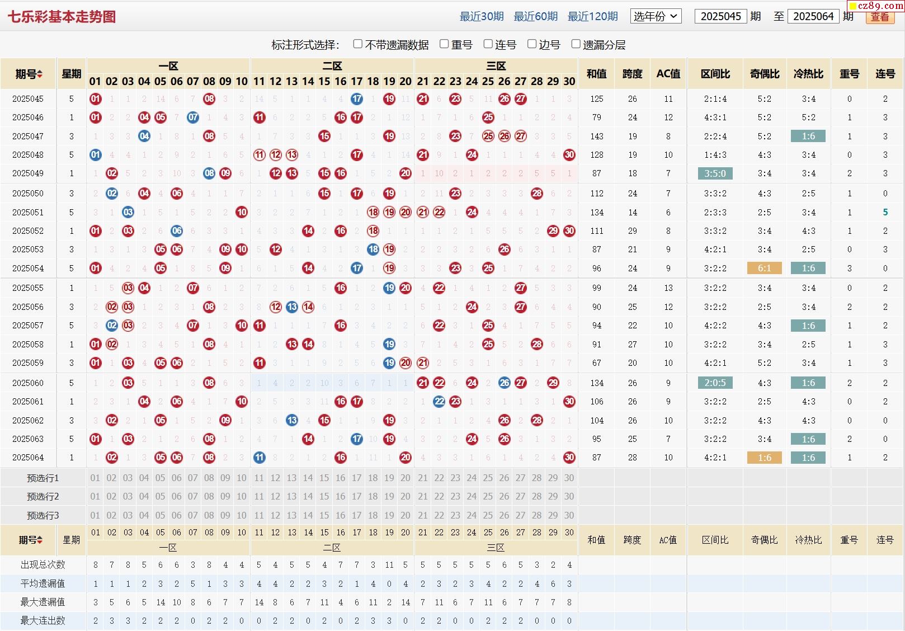Click ball 11 in row 2025059

tap(259, 363)
